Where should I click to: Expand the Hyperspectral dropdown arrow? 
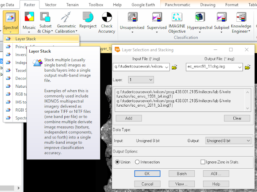point(200,32)
